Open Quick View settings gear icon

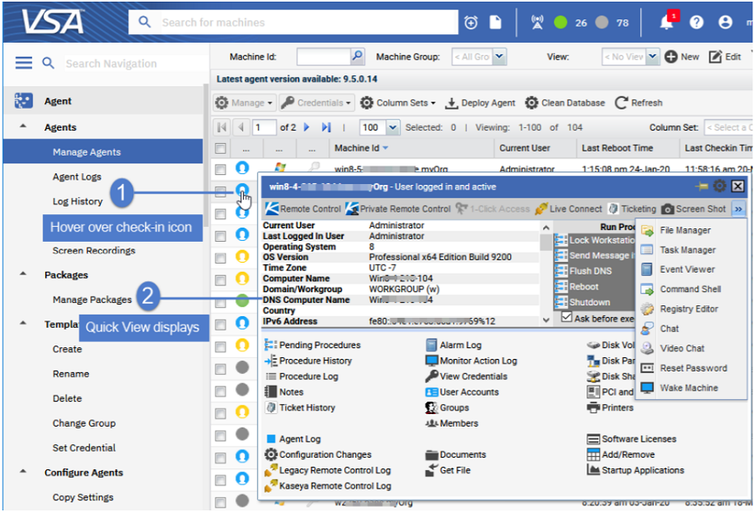720,186
